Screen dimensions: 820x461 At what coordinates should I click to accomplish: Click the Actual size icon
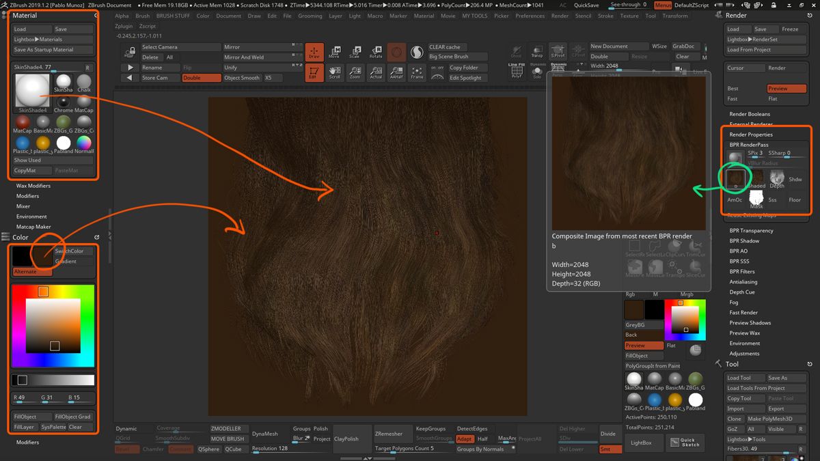point(376,72)
